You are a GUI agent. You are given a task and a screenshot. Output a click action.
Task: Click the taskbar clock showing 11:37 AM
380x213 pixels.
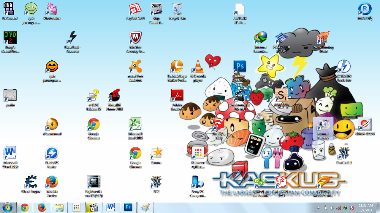point(365,208)
